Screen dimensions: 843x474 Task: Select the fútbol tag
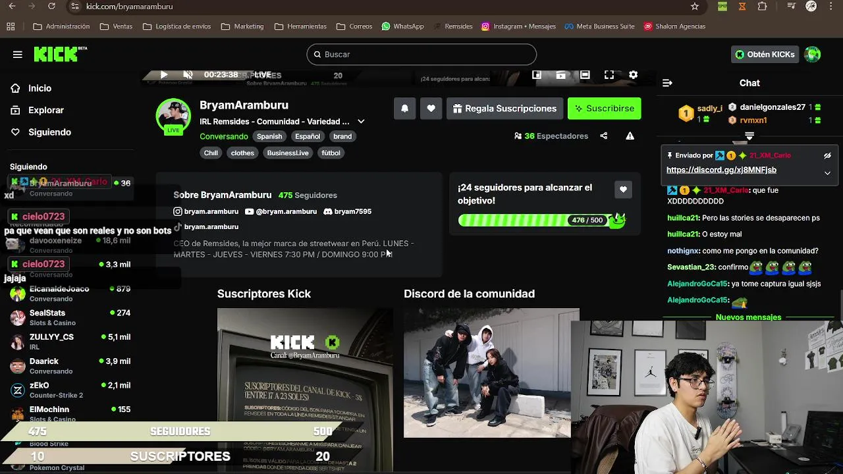tap(331, 153)
